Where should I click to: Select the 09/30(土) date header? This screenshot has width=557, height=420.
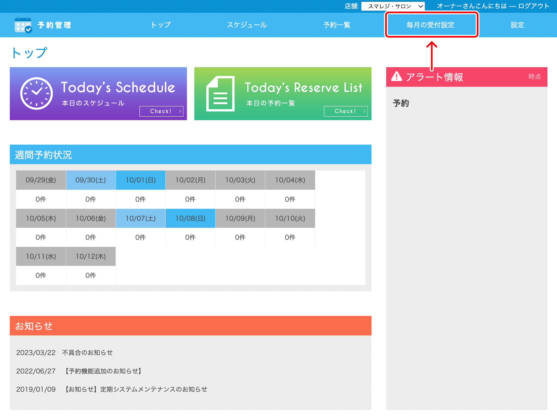(91, 180)
